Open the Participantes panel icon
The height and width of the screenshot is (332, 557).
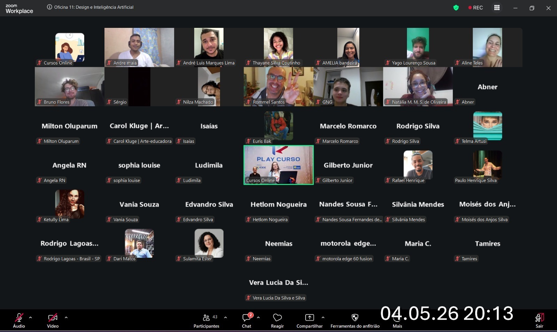[206, 318]
